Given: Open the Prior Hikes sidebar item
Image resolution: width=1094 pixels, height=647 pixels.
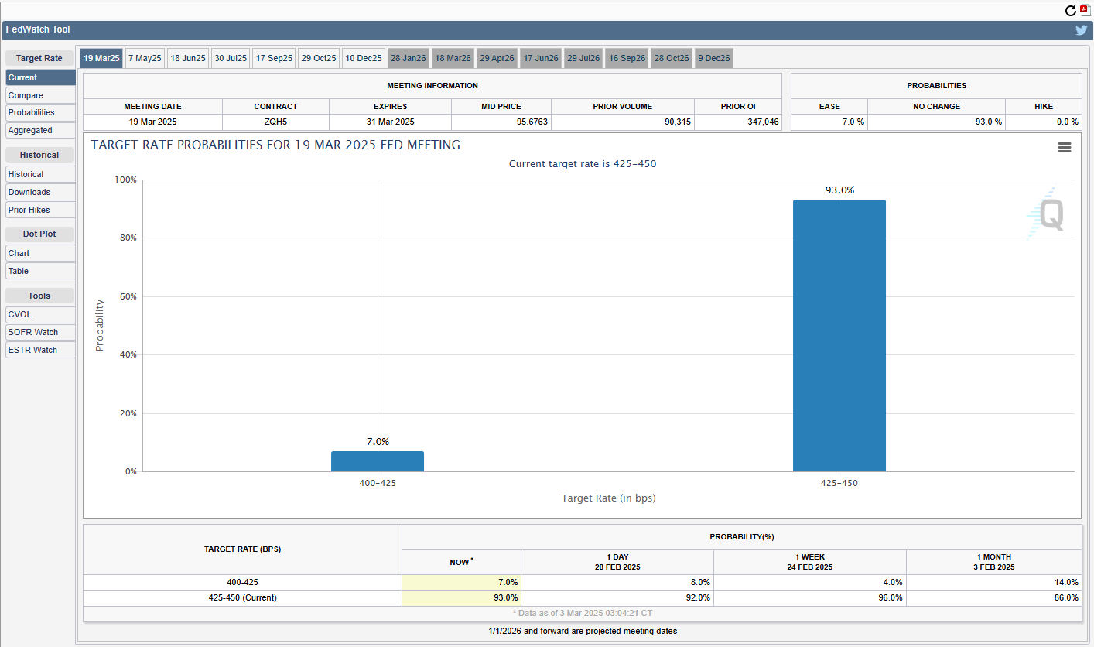Looking at the screenshot, I should tap(40, 210).
